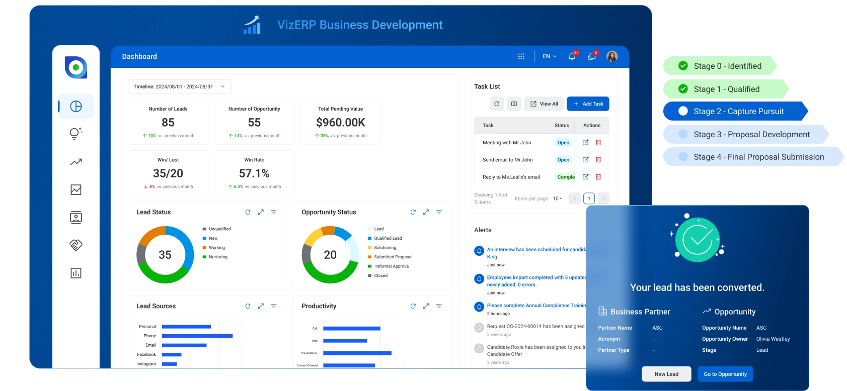Toggle Solutioning legend in Opportunity Status
The height and width of the screenshot is (391, 847).
click(x=382, y=247)
